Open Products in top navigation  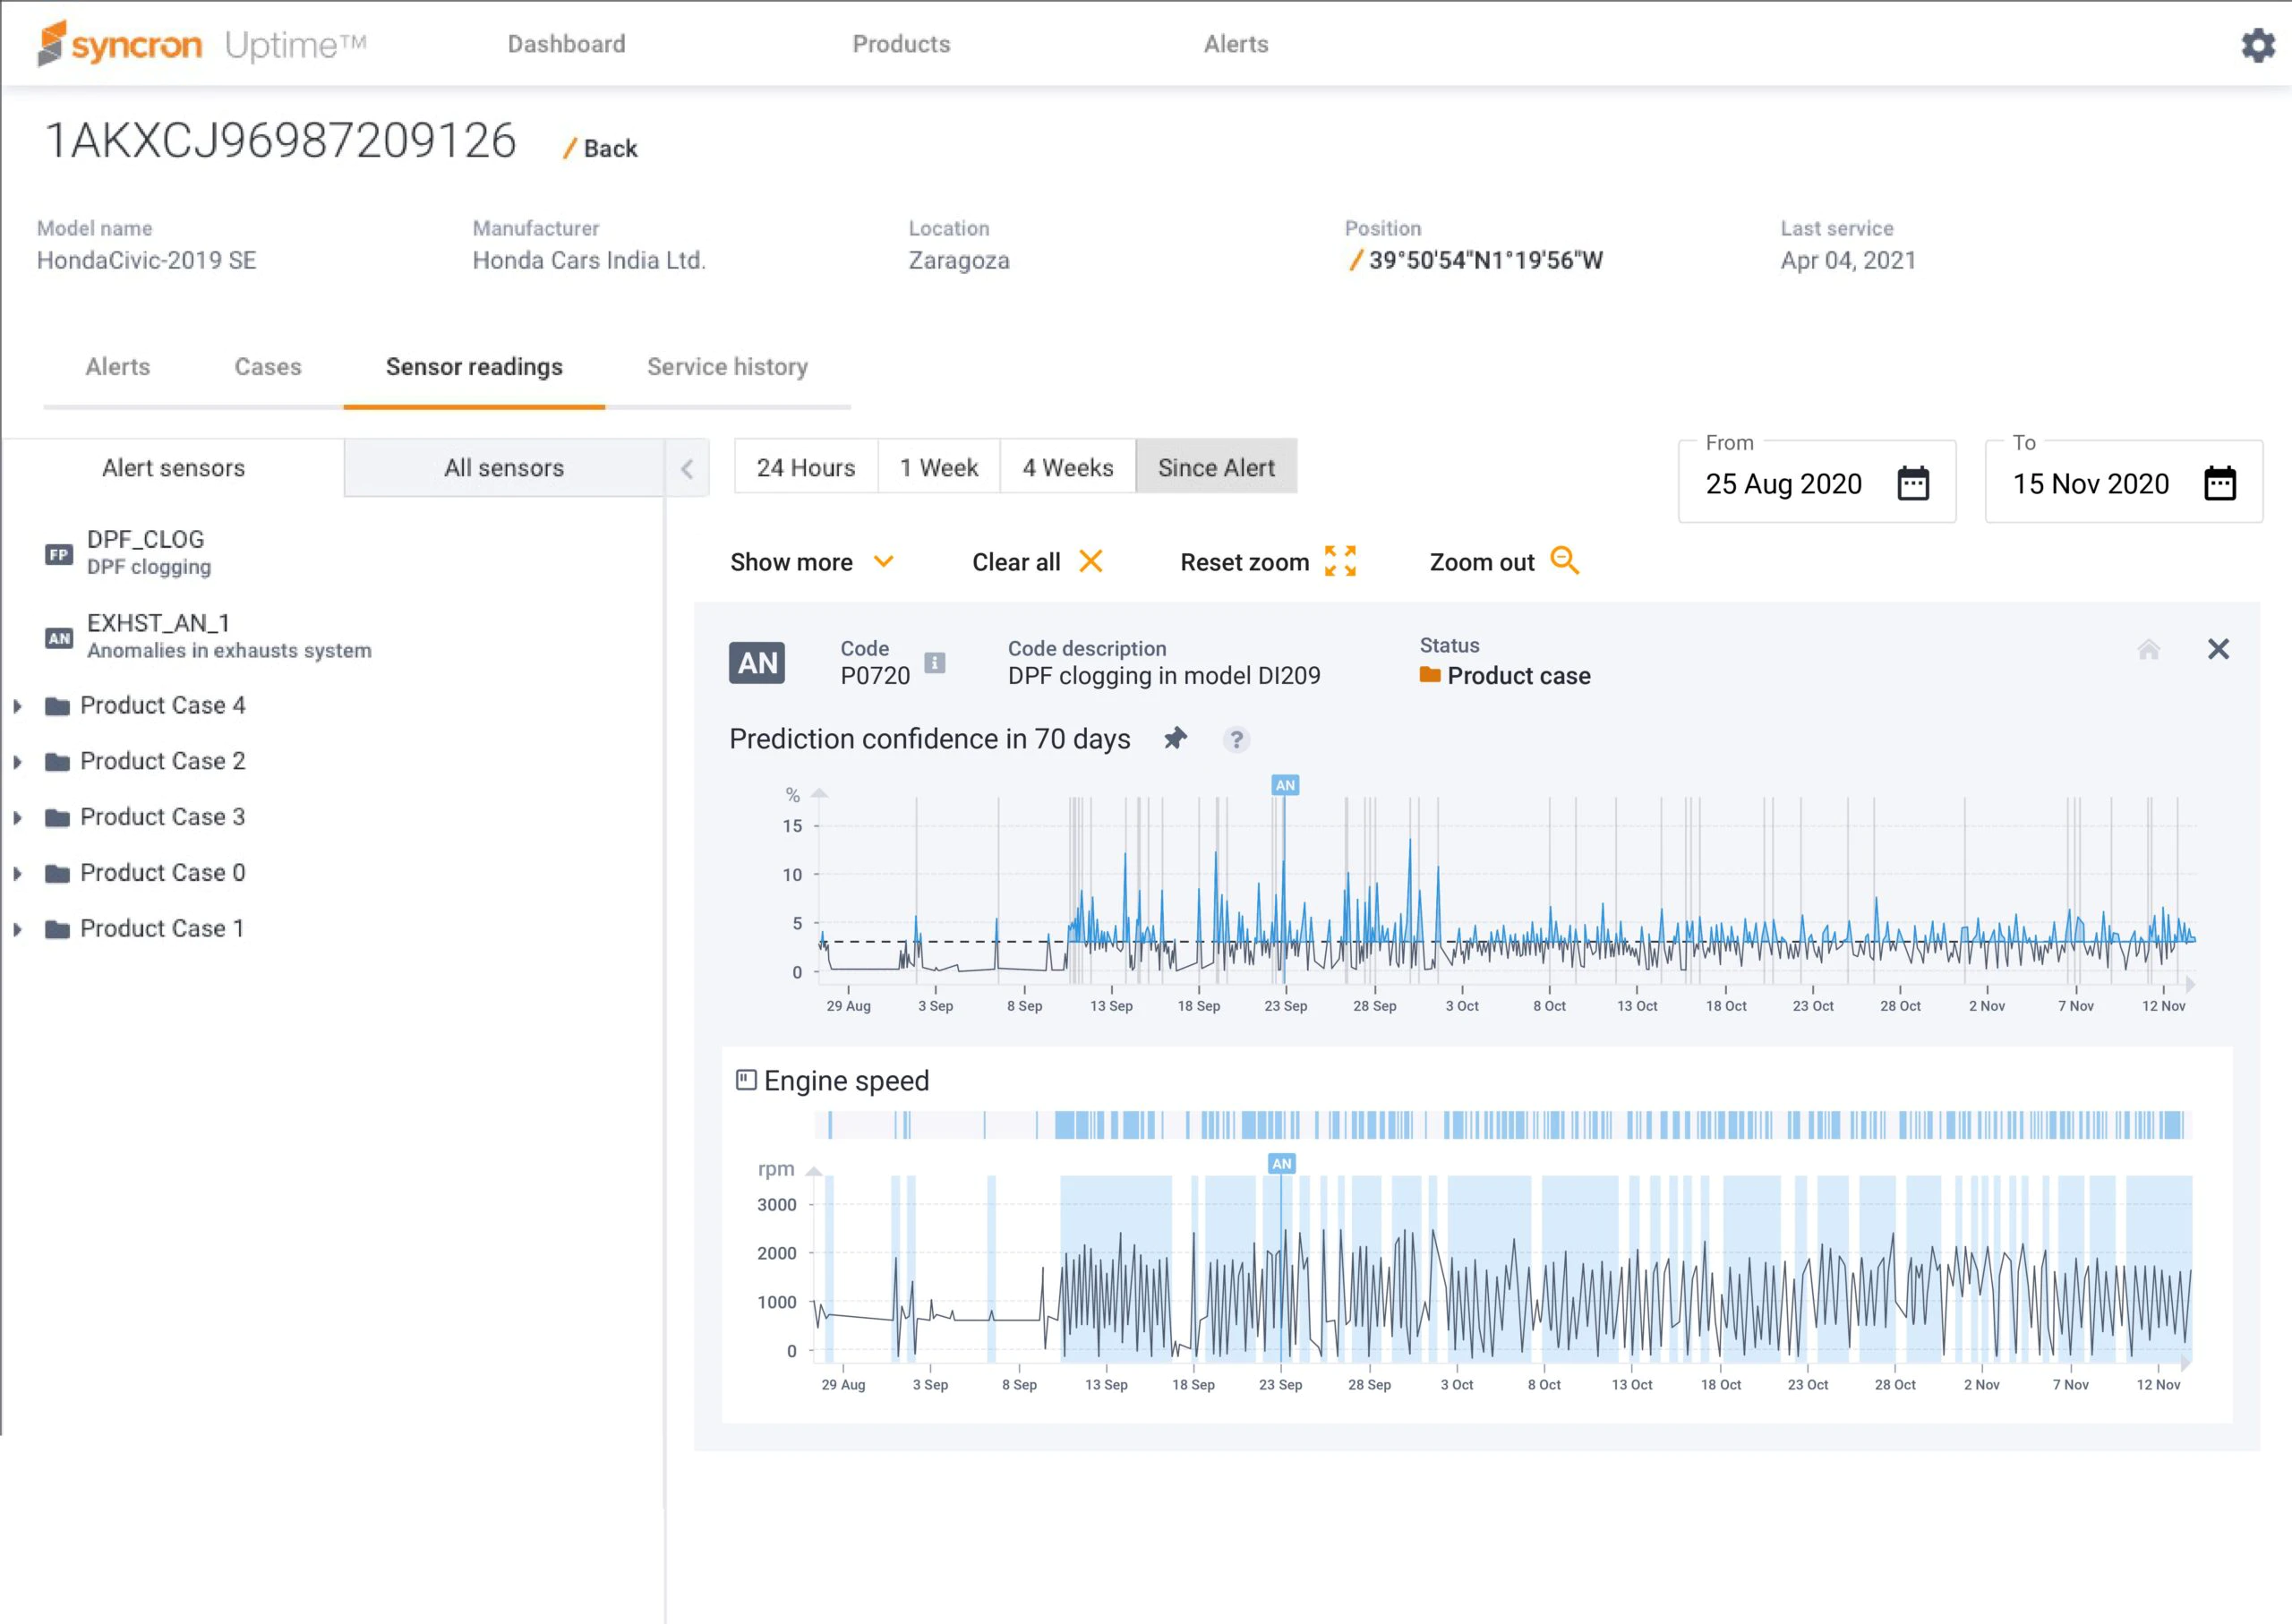pos(901,44)
